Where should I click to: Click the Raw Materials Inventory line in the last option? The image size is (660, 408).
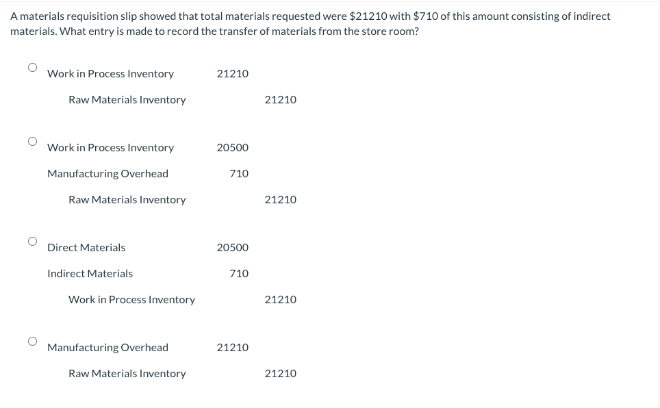point(127,373)
